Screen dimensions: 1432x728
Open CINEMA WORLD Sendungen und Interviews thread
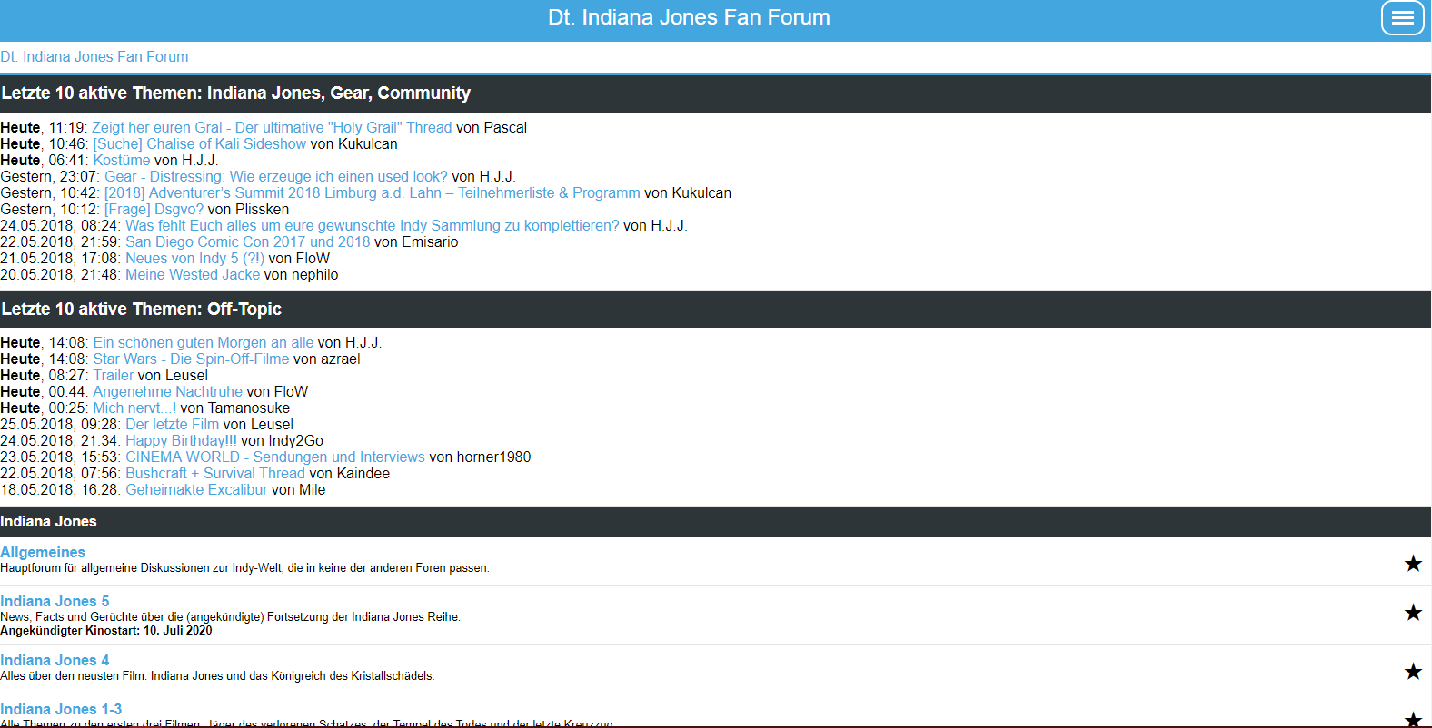point(274,457)
